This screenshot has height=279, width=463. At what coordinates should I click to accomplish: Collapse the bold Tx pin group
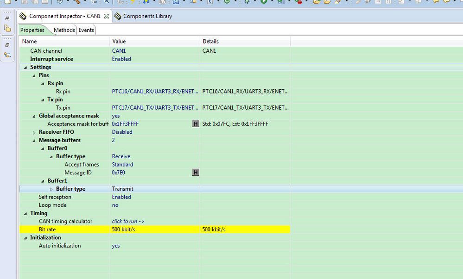coord(43,100)
